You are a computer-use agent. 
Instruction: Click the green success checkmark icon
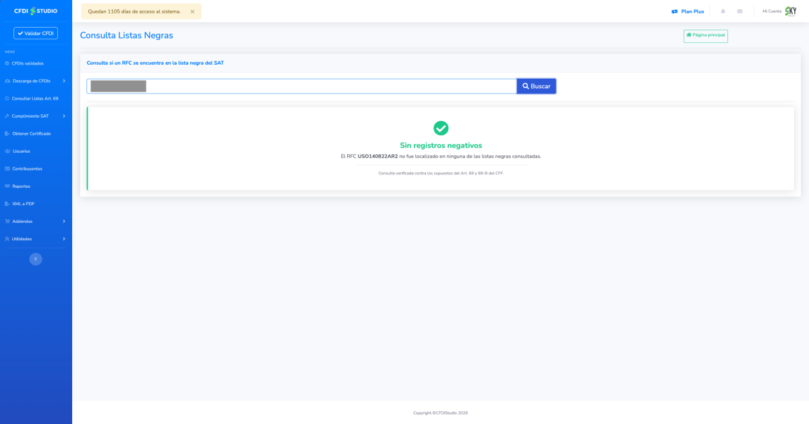(x=441, y=128)
